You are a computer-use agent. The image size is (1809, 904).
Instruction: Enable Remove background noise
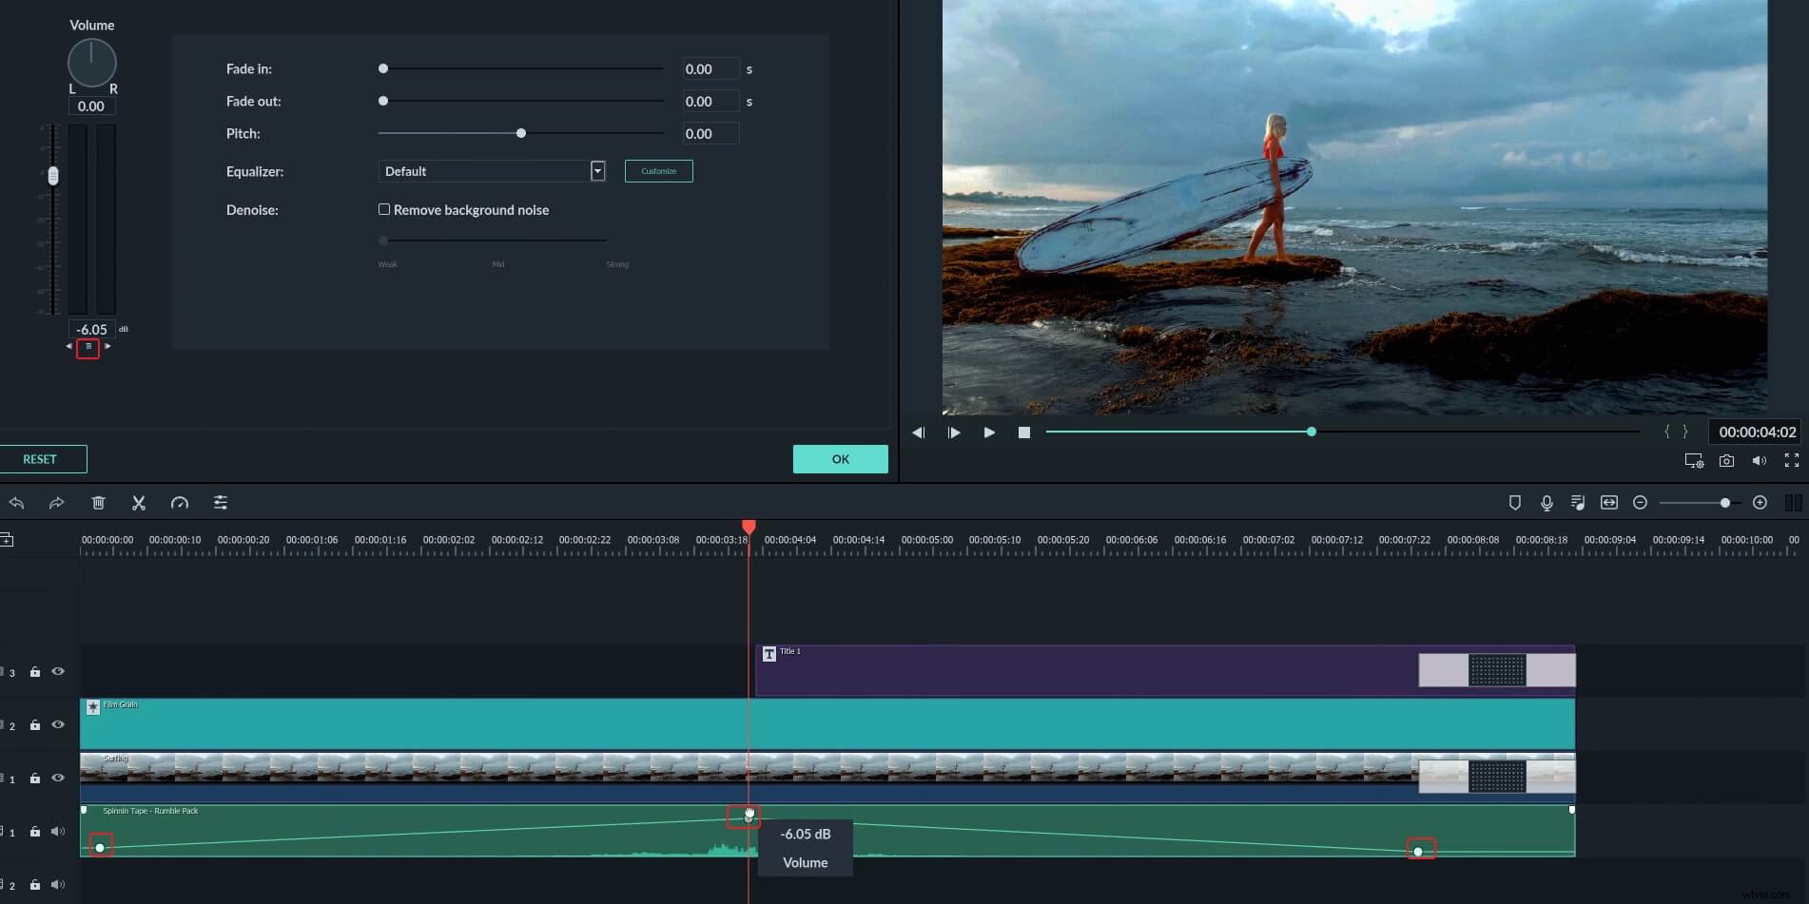pyautogui.click(x=384, y=209)
